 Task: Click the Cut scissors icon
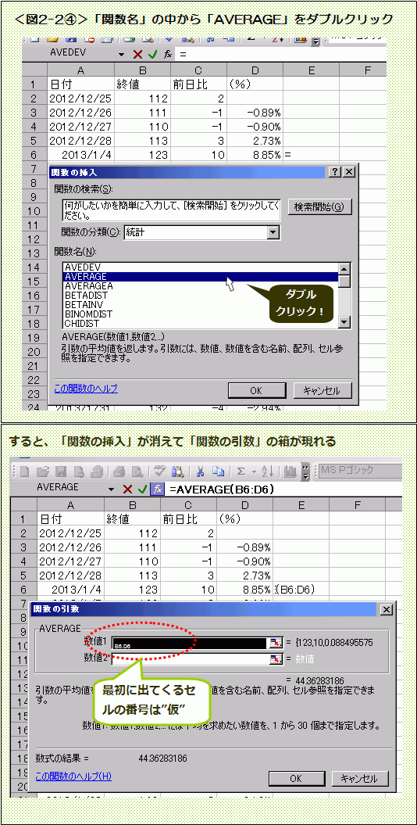tap(200, 471)
